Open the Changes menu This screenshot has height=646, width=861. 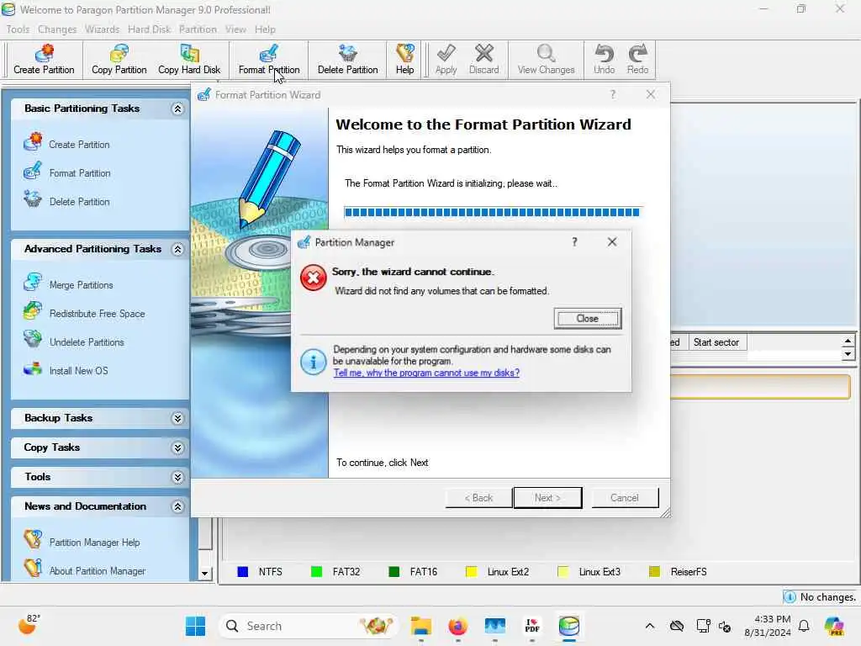pyautogui.click(x=57, y=29)
